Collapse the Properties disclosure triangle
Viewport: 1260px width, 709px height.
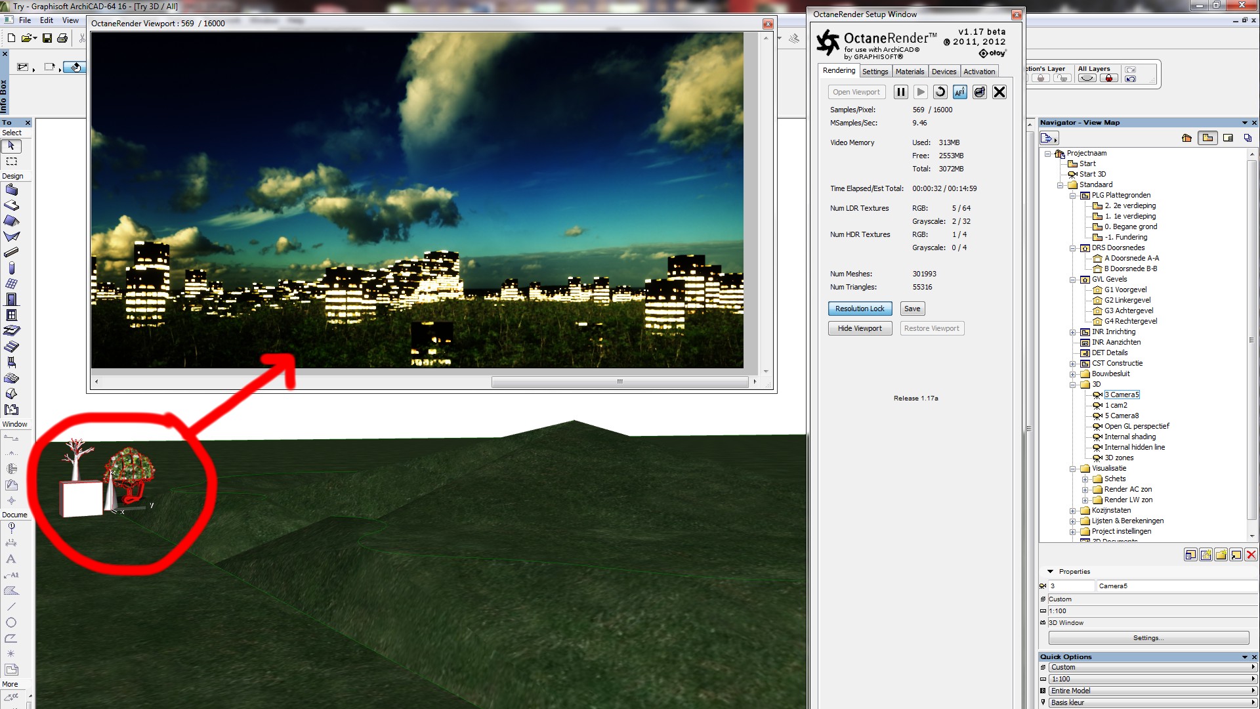(x=1050, y=572)
